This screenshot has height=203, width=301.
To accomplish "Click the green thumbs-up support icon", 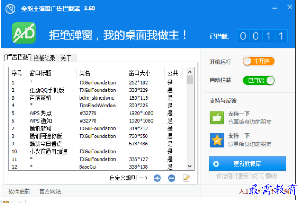I will [217, 118].
